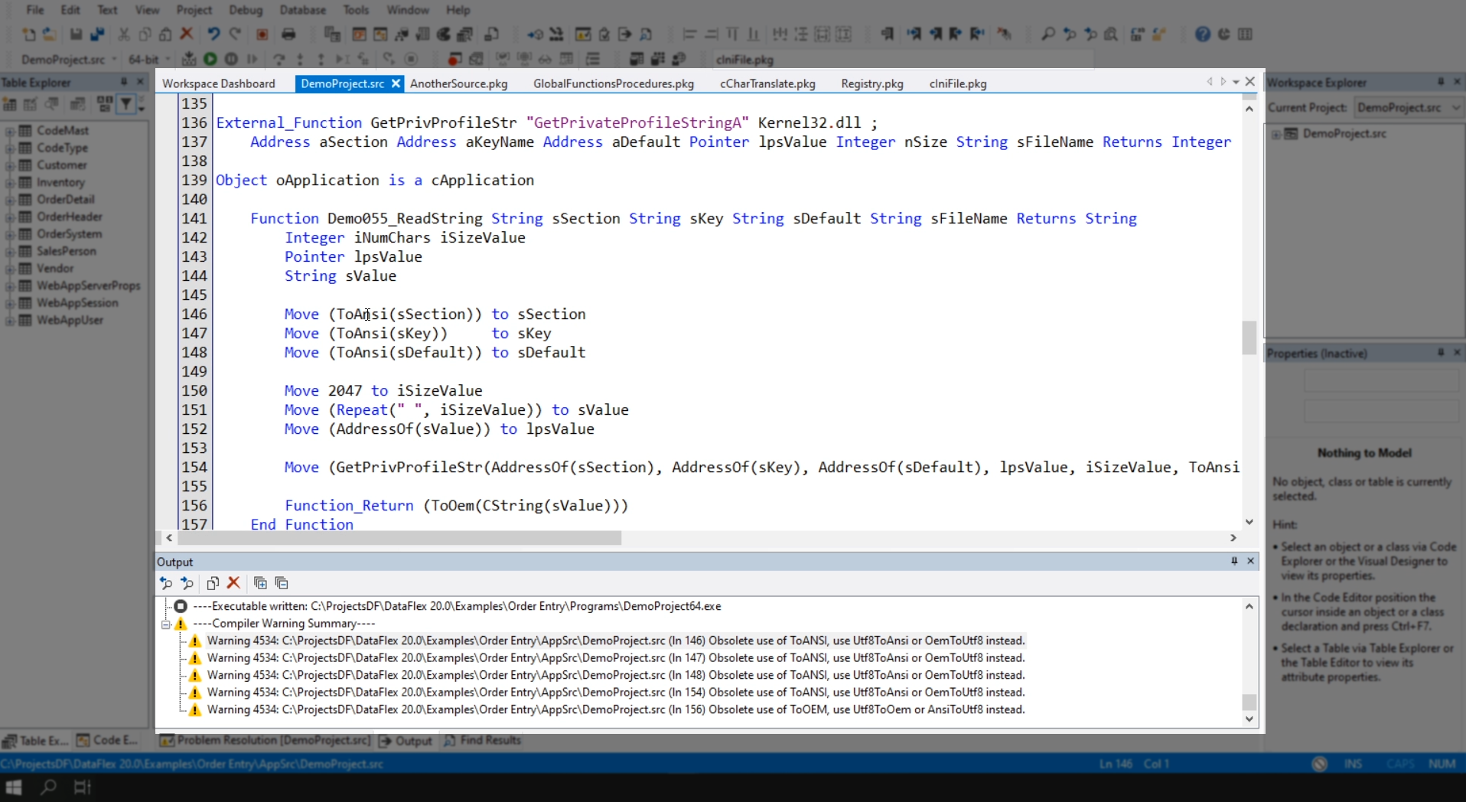The image size is (1466, 802).
Task: Open the Current Project dropdown
Action: click(x=1455, y=108)
